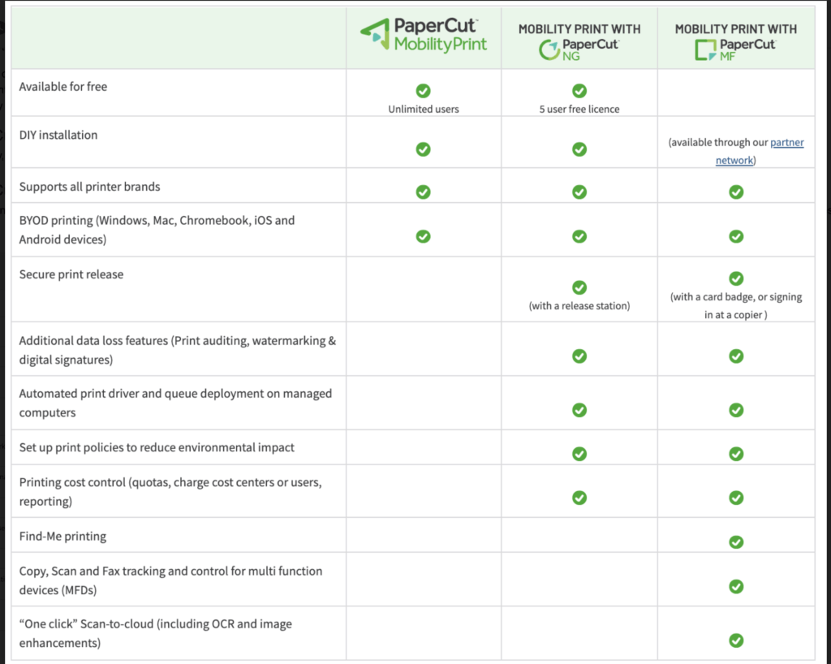Screen dimensions: 831x664
Task: Click NG checkmark for Additional data loss features
Action: click(x=579, y=356)
